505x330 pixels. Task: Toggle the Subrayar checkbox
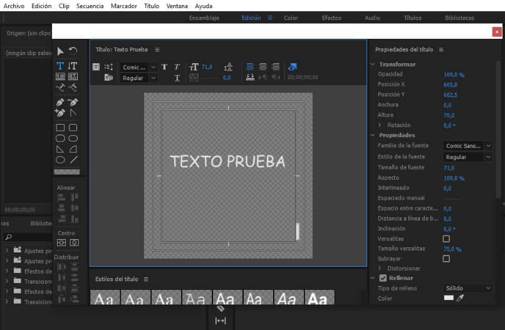click(446, 258)
